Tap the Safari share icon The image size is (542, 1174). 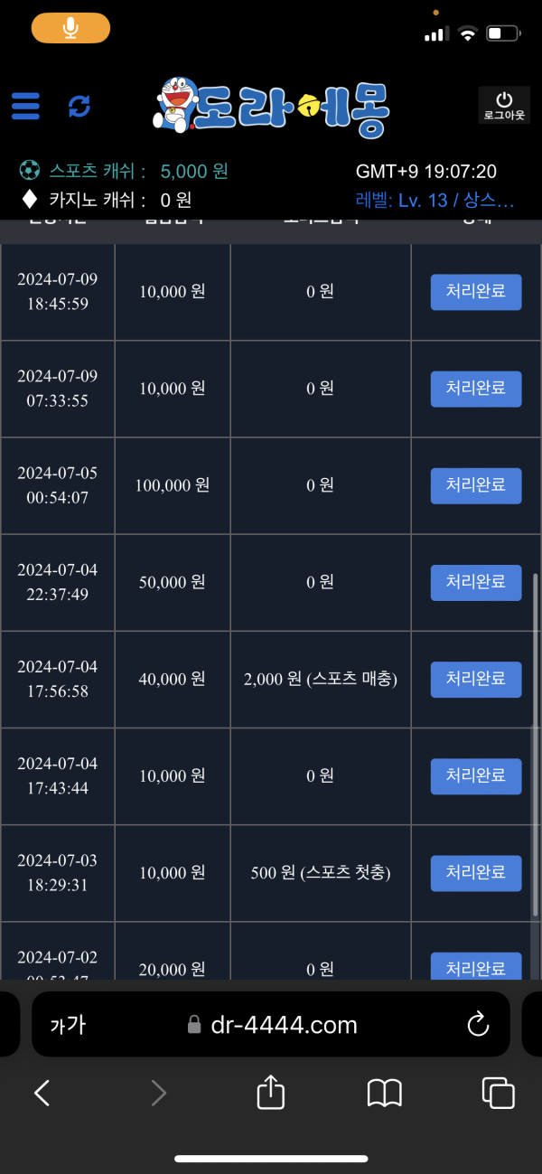pyautogui.click(x=271, y=1093)
